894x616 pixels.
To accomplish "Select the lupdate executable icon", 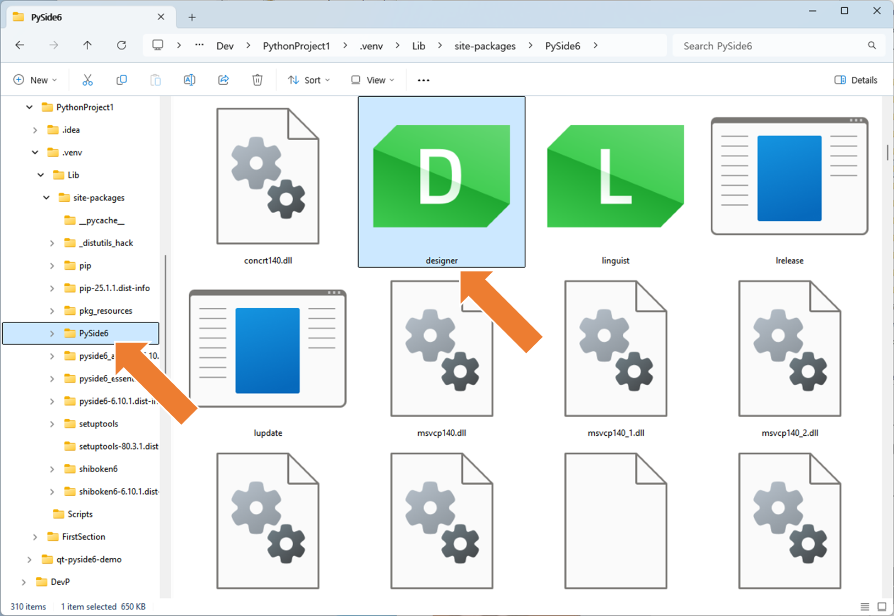I will pyautogui.click(x=267, y=348).
